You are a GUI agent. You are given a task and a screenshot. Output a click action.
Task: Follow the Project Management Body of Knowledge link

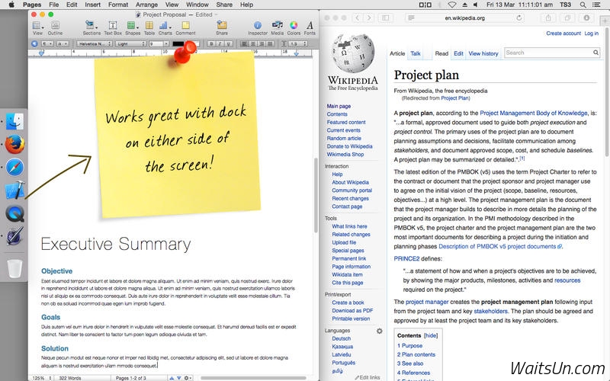533,113
